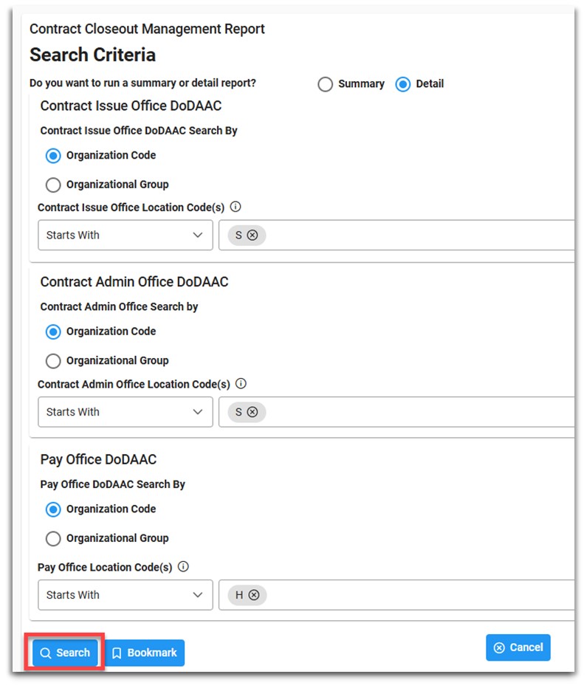Select the Detail report option
The width and height of the screenshot is (587, 691).
pos(403,84)
